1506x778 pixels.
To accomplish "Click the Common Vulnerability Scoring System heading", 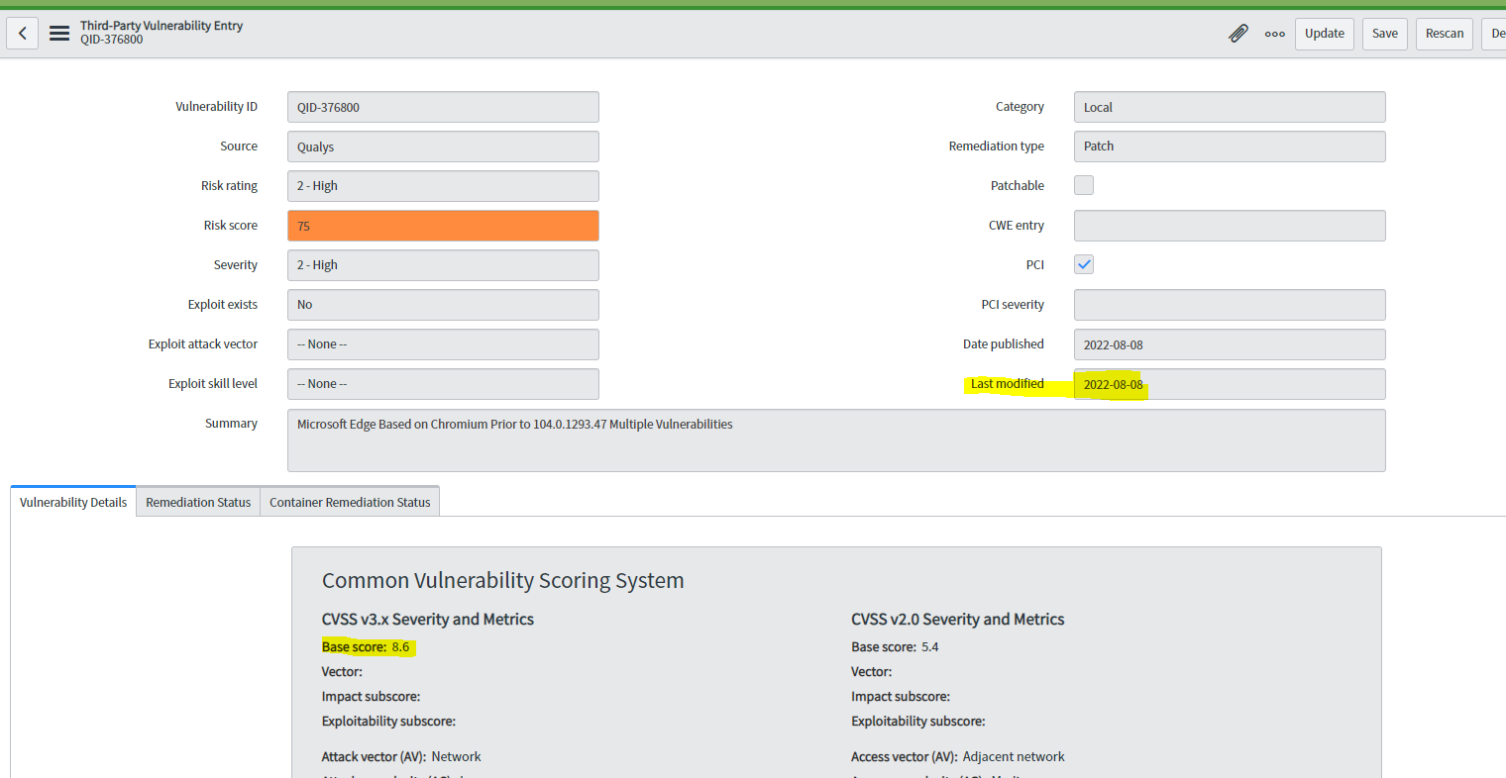I will tap(503, 580).
